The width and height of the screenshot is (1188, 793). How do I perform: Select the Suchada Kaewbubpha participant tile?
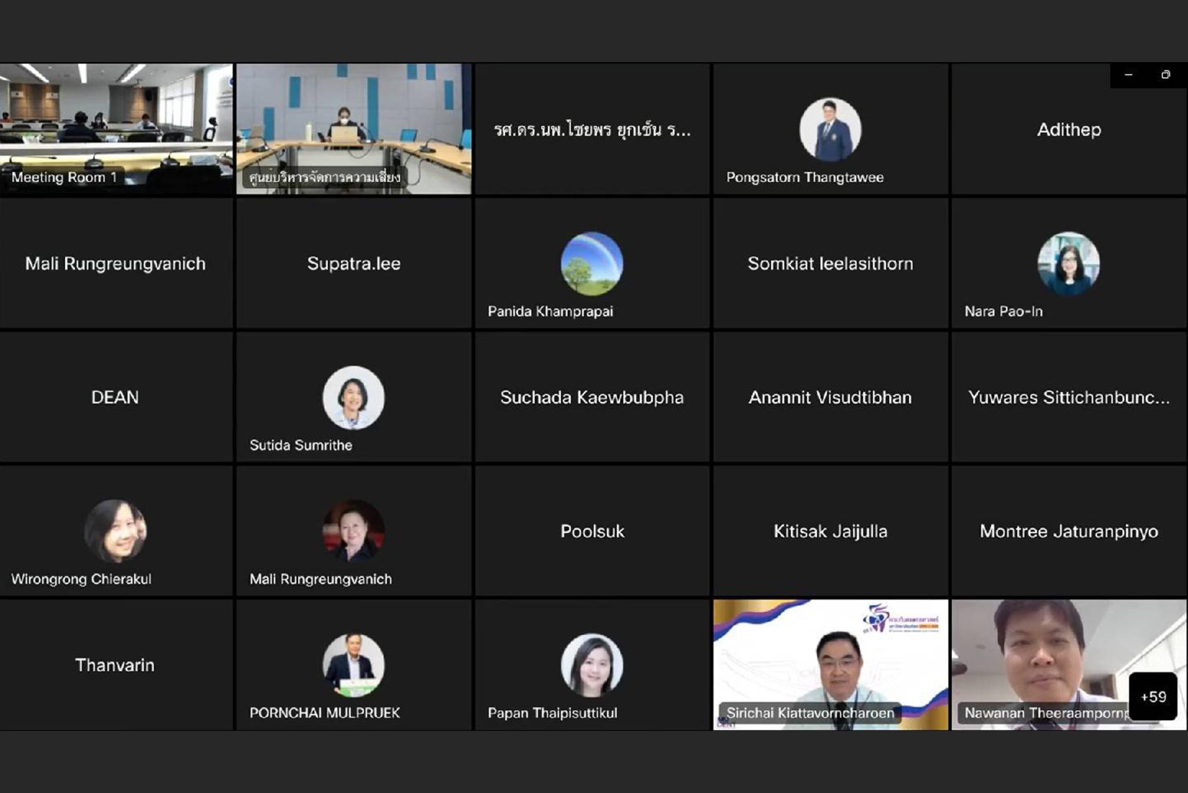pyautogui.click(x=592, y=397)
